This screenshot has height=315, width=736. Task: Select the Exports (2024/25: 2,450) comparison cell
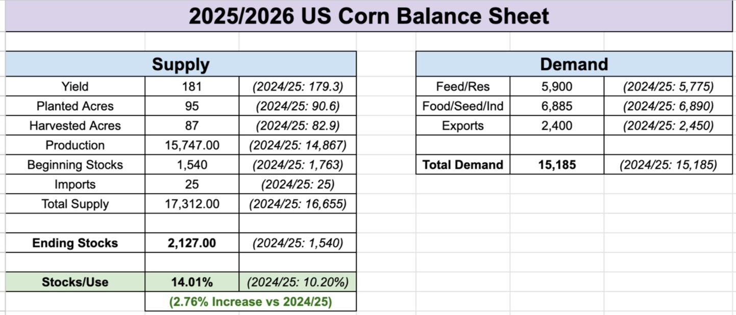(668, 126)
